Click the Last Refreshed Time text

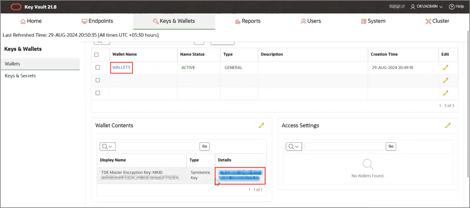click(x=81, y=35)
